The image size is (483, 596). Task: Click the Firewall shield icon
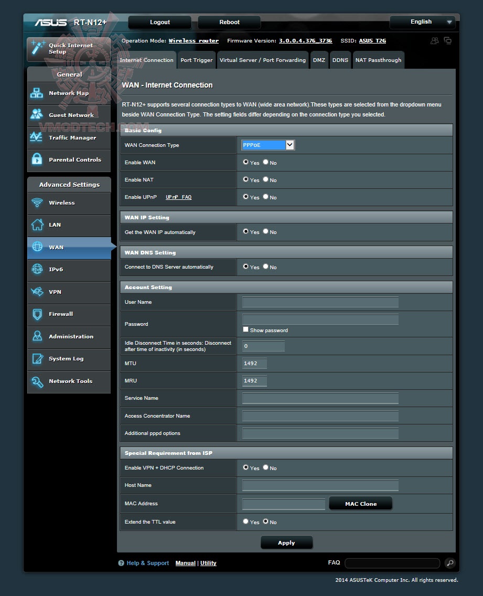coord(37,314)
